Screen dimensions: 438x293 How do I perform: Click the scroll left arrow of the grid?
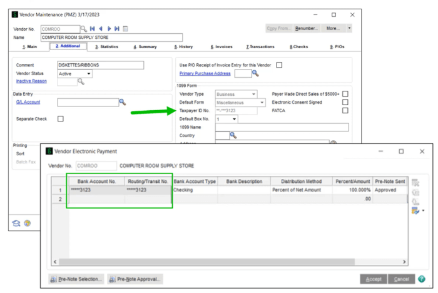coord(55,262)
